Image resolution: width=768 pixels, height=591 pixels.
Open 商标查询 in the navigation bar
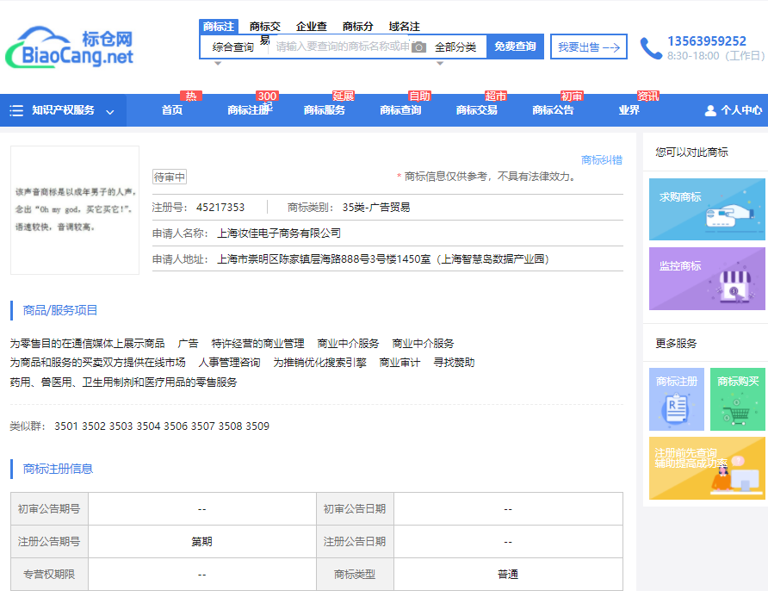pyautogui.click(x=400, y=110)
